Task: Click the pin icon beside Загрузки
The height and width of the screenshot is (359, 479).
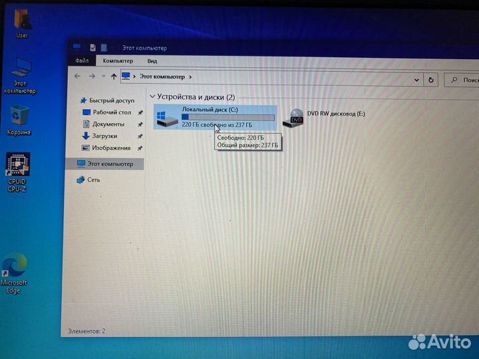Action: pos(140,136)
